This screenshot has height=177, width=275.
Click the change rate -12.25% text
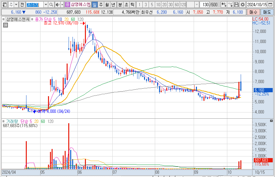[50, 12]
